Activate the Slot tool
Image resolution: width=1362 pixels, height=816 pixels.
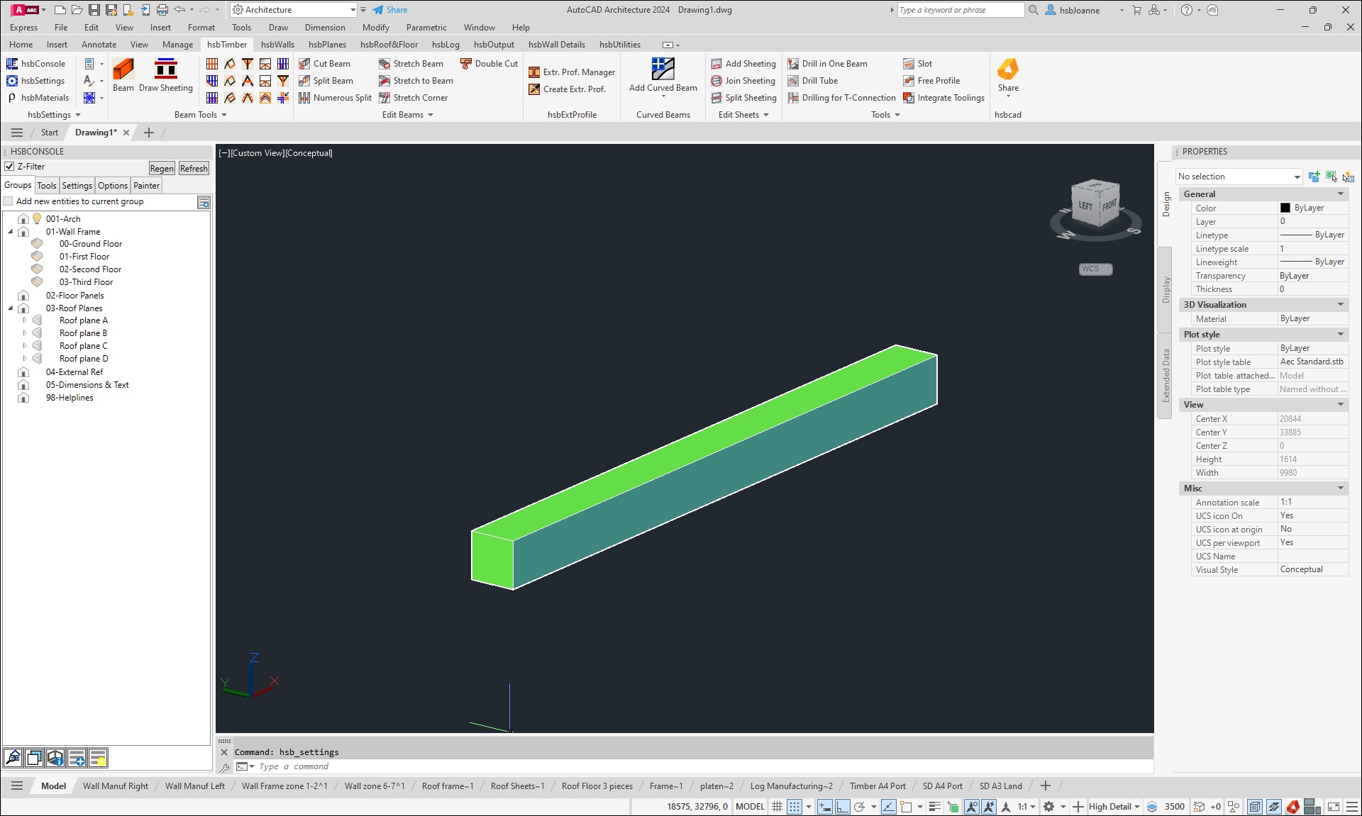(x=917, y=64)
